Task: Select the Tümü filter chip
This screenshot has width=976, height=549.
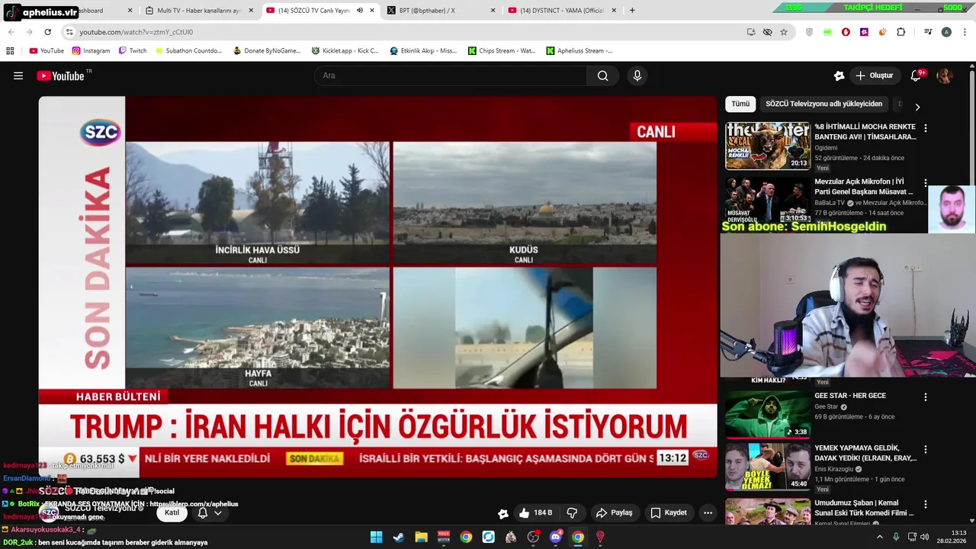Action: point(740,104)
